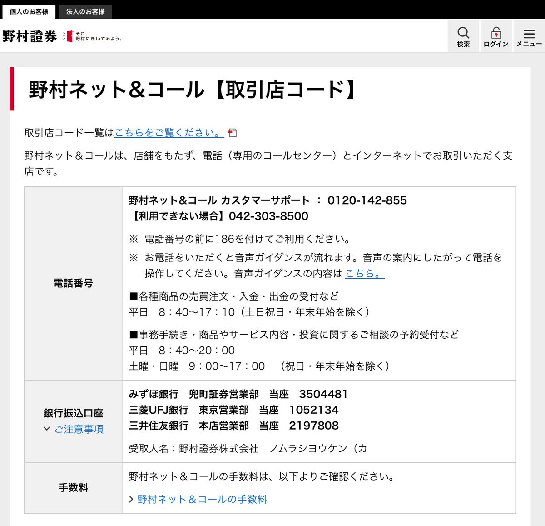545x526 pixels.
Task: Open the メニュー hamburger menu
Action: point(529,36)
